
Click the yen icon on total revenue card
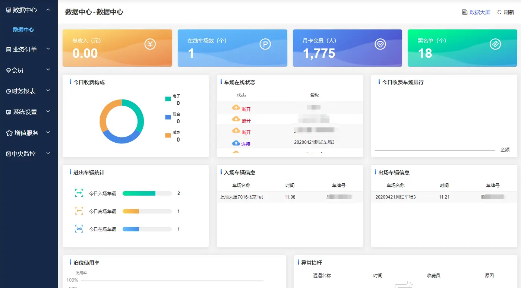coord(150,45)
